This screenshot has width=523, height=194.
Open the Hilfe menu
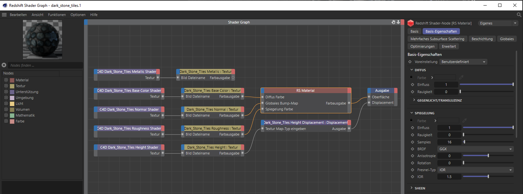pos(94,15)
